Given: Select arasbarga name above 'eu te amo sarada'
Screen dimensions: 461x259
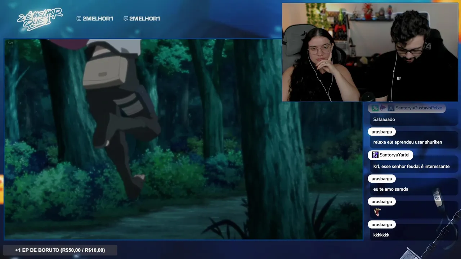Looking at the screenshot, I should [382, 179].
